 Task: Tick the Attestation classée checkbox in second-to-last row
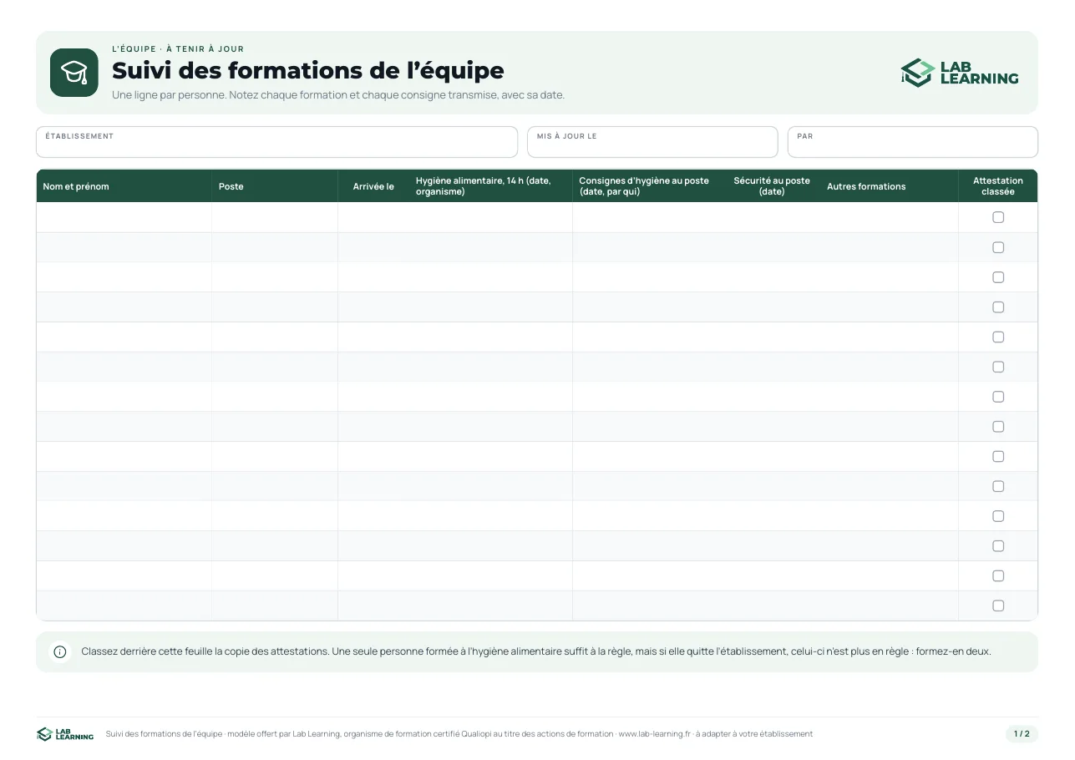point(998,575)
